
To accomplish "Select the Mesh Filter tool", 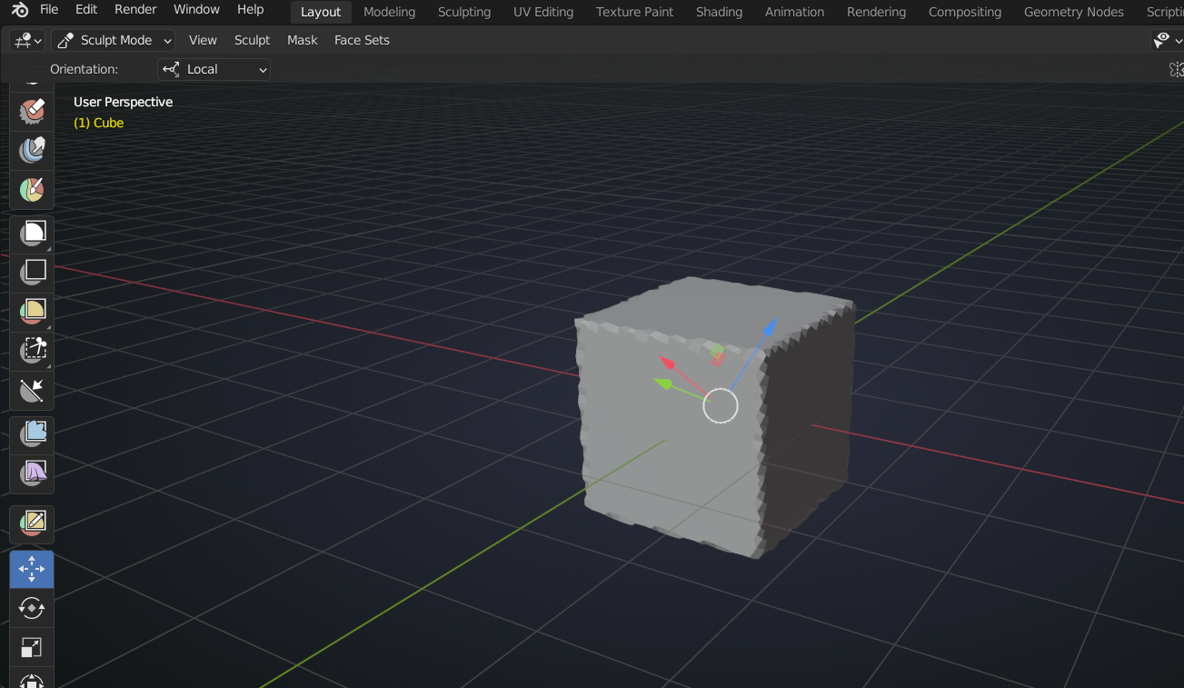I will [x=32, y=434].
